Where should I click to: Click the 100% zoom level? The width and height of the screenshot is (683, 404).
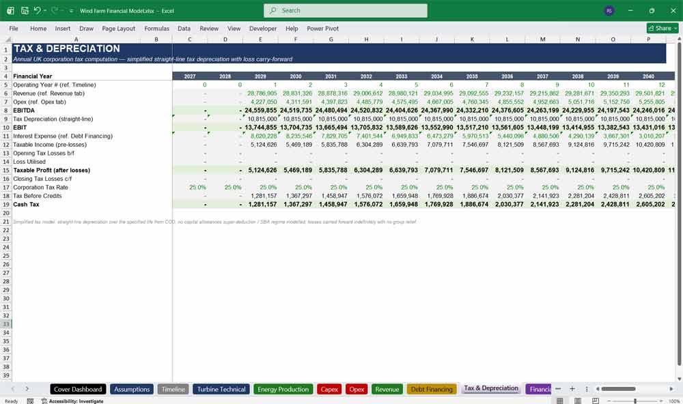[674, 401]
